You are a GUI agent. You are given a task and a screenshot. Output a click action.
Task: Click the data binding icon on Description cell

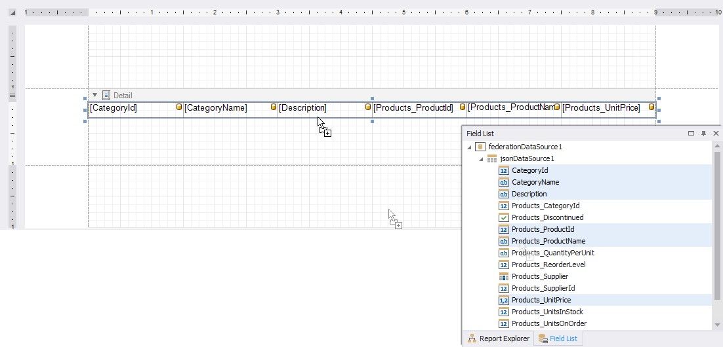(x=368, y=107)
